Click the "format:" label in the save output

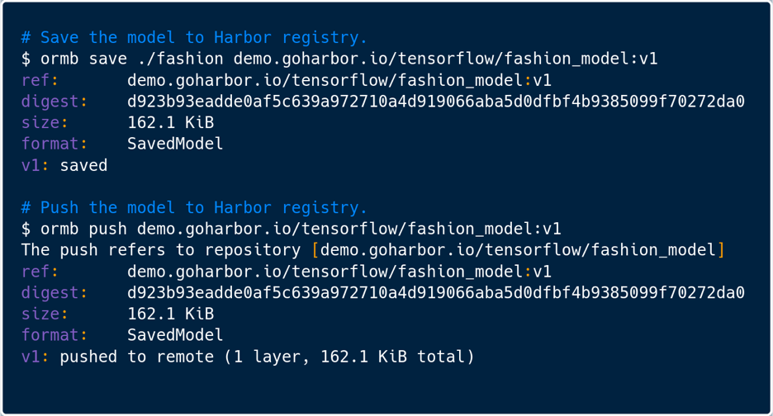tap(54, 144)
